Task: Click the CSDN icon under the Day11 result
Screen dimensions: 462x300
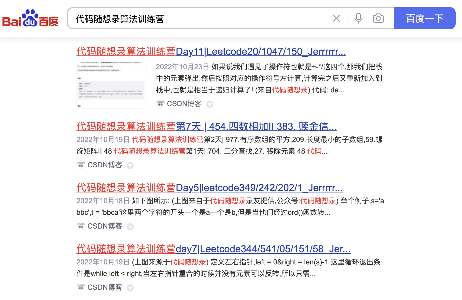Action: pyautogui.click(x=160, y=103)
